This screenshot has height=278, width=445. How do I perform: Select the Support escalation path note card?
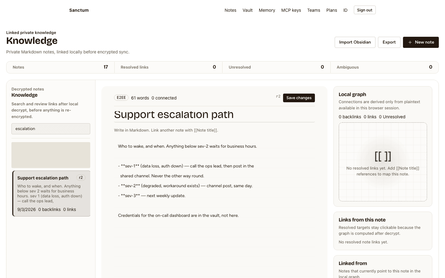pyautogui.click(x=51, y=193)
